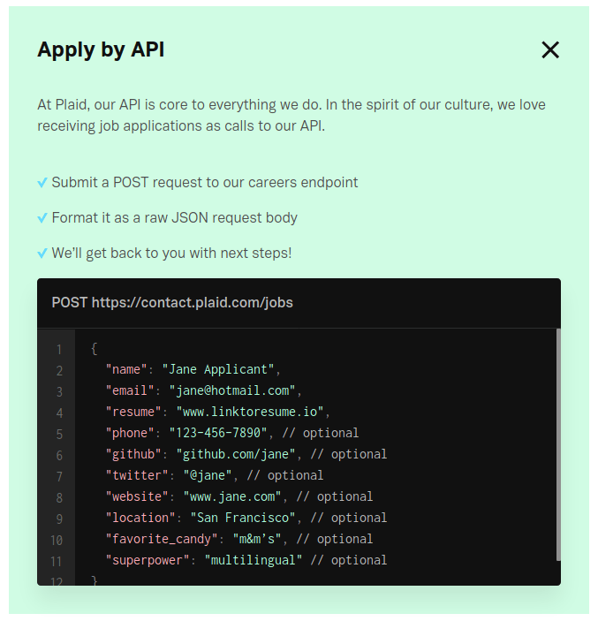
Task: Click the "email": "jane@hotmail.com" code line
Action: [203, 391]
